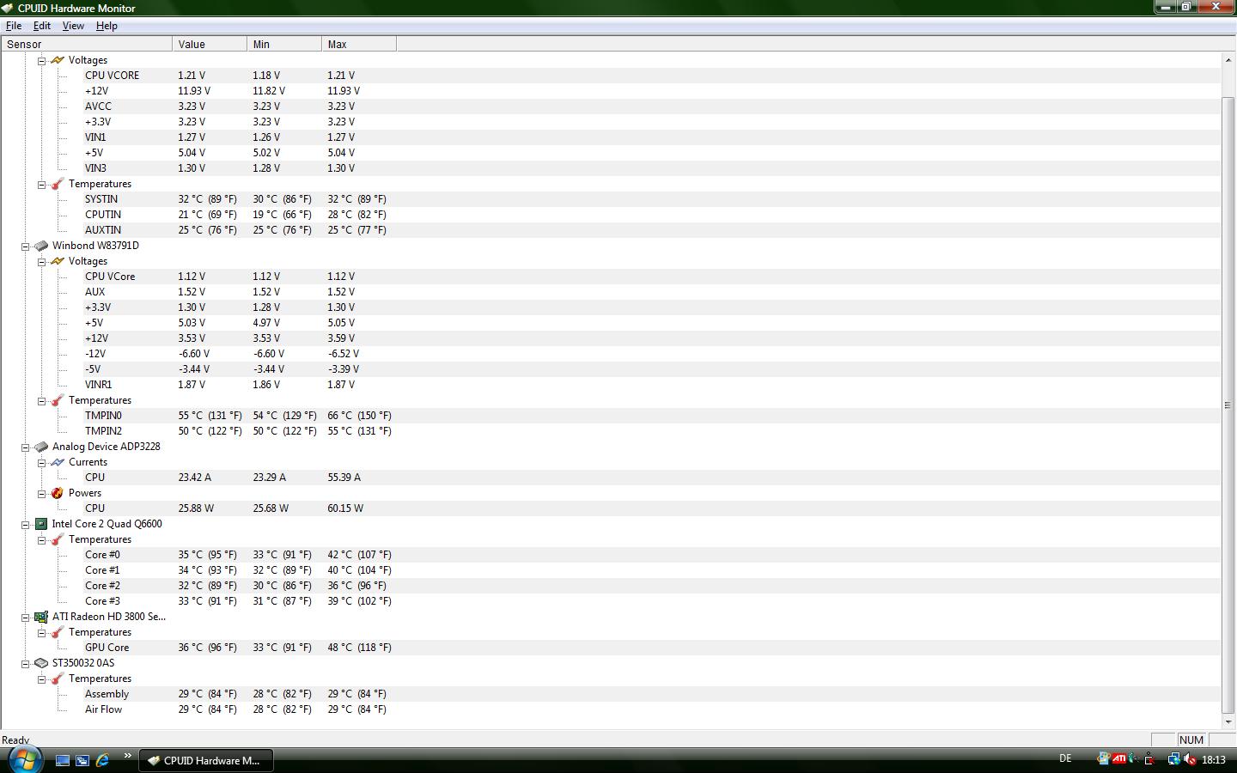The image size is (1237, 773).
Task: Click the 23.42 A CPU current value
Action: click(195, 478)
